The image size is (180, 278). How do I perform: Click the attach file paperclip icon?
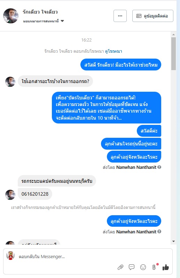(120, 267)
